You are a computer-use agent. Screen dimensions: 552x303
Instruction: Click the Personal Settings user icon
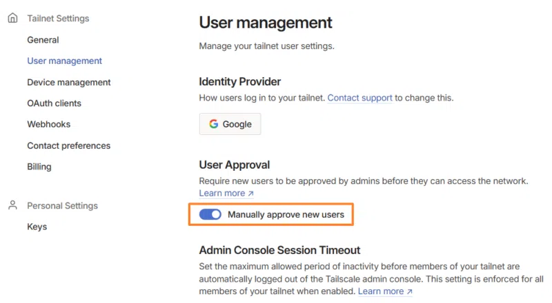[12, 205]
